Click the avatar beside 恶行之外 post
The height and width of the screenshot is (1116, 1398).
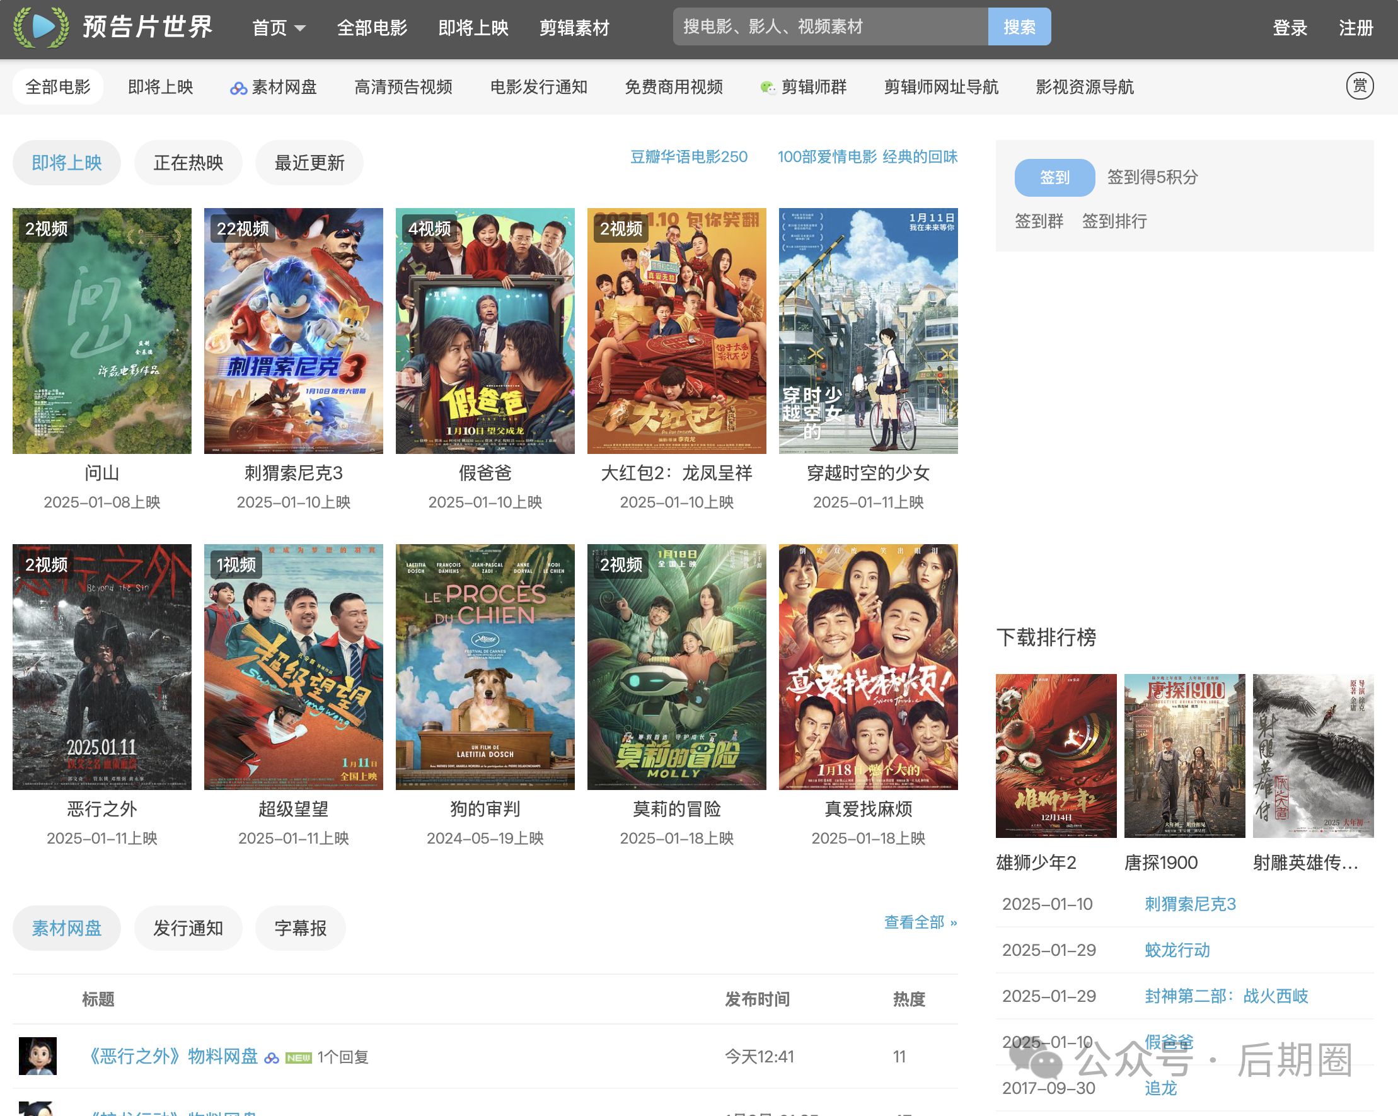tap(38, 1055)
